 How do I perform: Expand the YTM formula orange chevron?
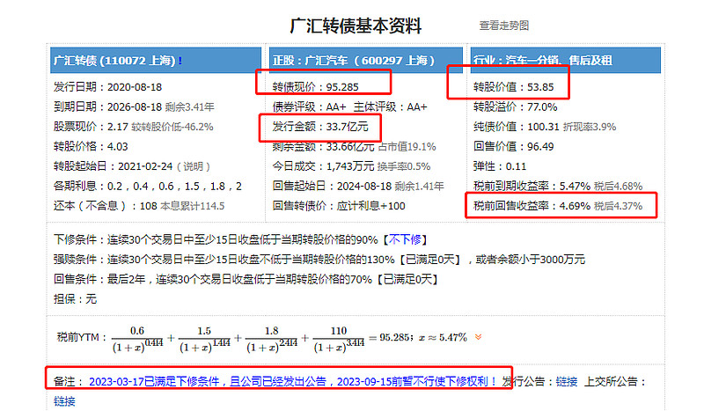coord(478,337)
